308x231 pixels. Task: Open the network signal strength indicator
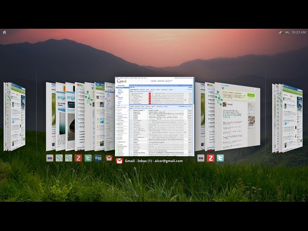pos(280,32)
